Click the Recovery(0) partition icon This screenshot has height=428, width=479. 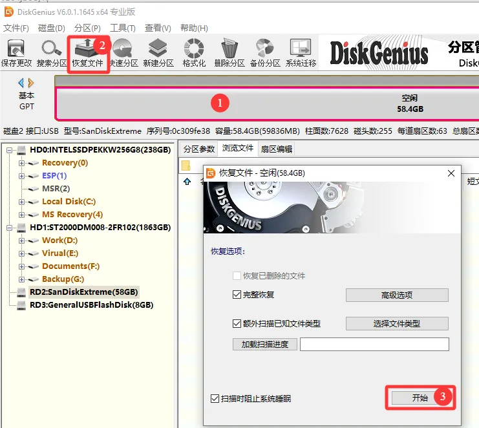(34, 163)
